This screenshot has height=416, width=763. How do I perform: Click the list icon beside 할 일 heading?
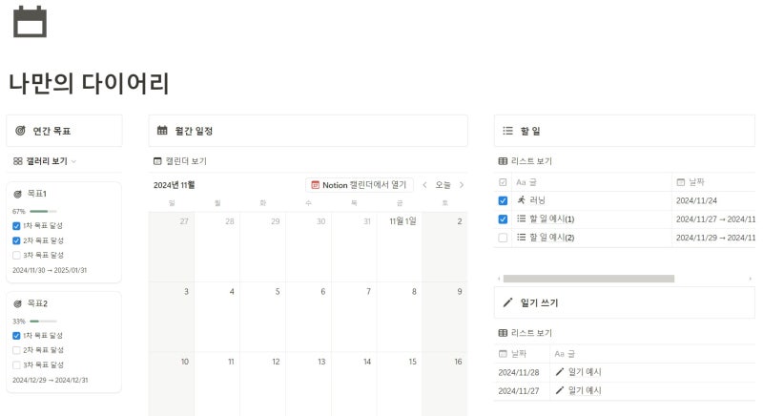(507, 131)
